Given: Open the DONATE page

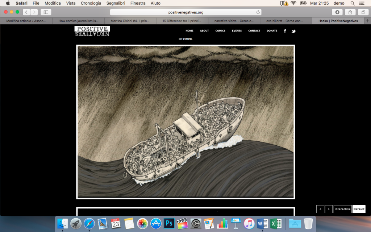Looking at the screenshot, I should tap(272, 31).
